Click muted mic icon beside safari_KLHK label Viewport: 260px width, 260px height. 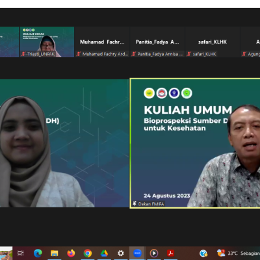(189, 54)
